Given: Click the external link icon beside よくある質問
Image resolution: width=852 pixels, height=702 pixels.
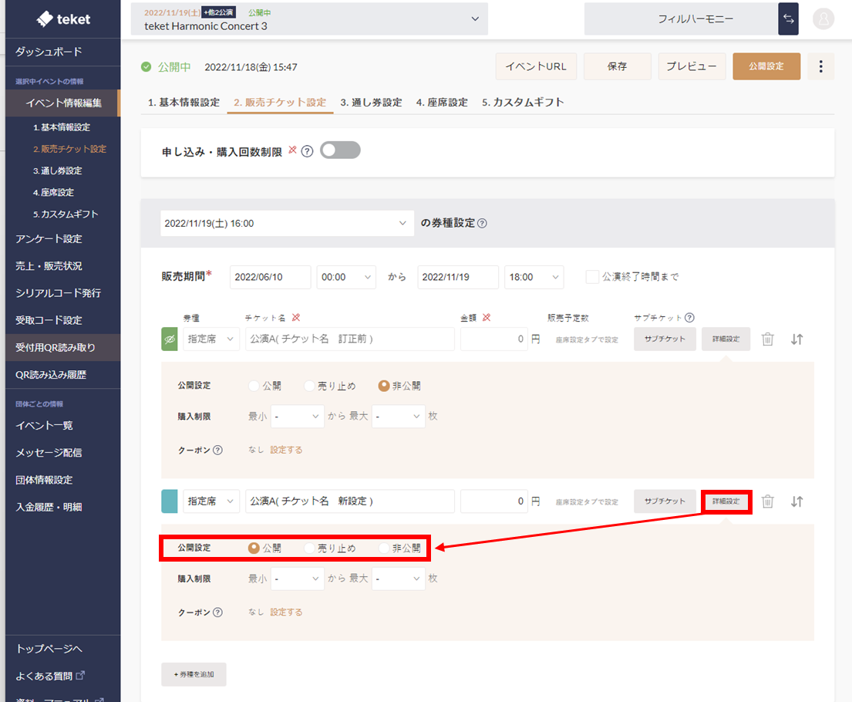Looking at the screenshot, I should [x=80, y=675].
